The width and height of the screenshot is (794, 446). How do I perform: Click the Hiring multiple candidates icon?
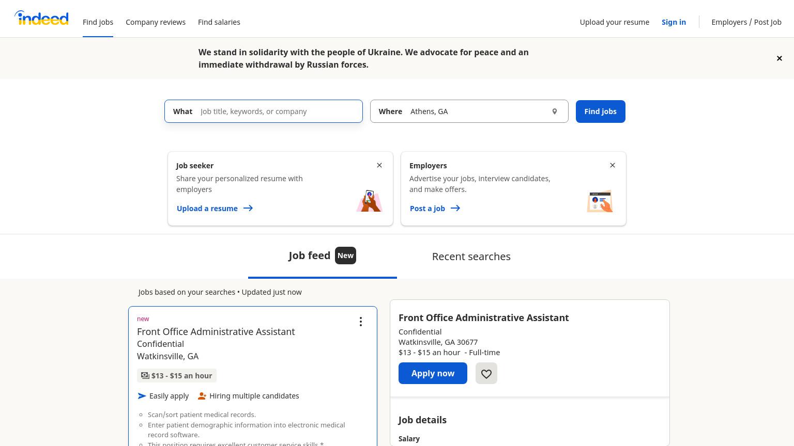(202, 396)
